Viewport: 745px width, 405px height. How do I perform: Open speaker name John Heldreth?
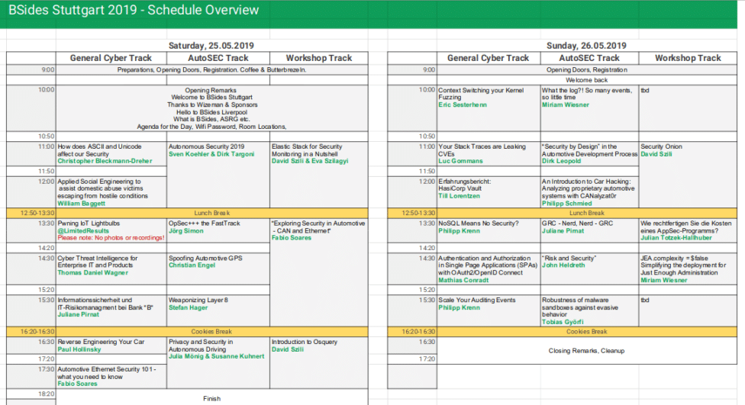(x=563, y=265)
